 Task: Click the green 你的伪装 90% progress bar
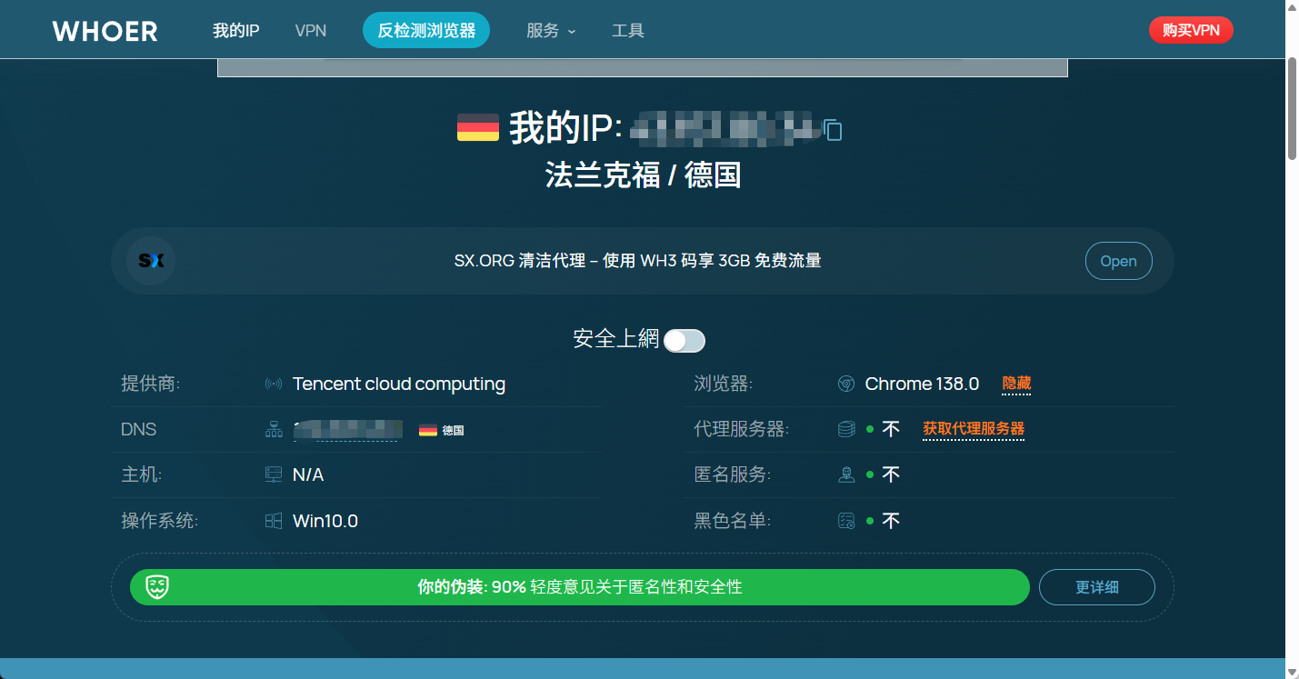point(580,587)
